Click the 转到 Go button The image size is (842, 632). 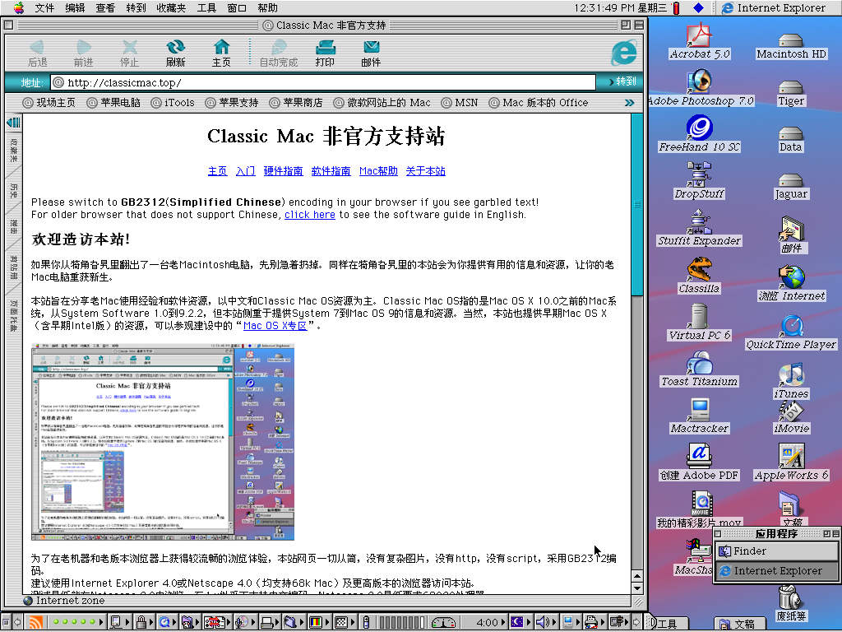click(x=622, y=81)
